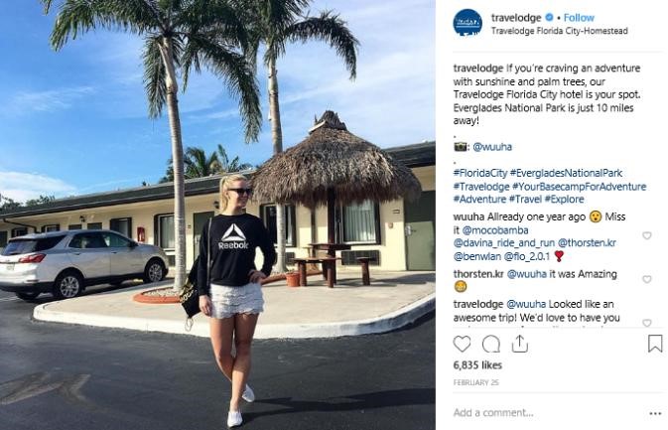The image size is (668, 430).
Task: Open comment bubble icon below post
Action: coord(490,344)
